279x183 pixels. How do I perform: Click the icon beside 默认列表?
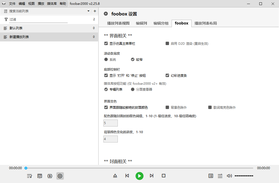[5, 28]
